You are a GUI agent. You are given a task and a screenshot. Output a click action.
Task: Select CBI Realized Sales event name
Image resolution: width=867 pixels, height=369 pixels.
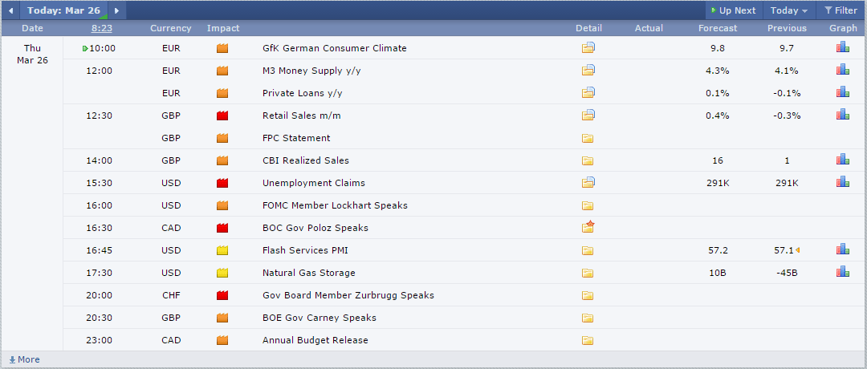[306, 160]
